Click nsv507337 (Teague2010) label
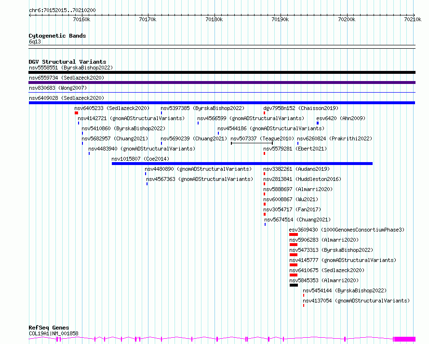This screenshot has height=344, width=429. click(x=262, y=138)
